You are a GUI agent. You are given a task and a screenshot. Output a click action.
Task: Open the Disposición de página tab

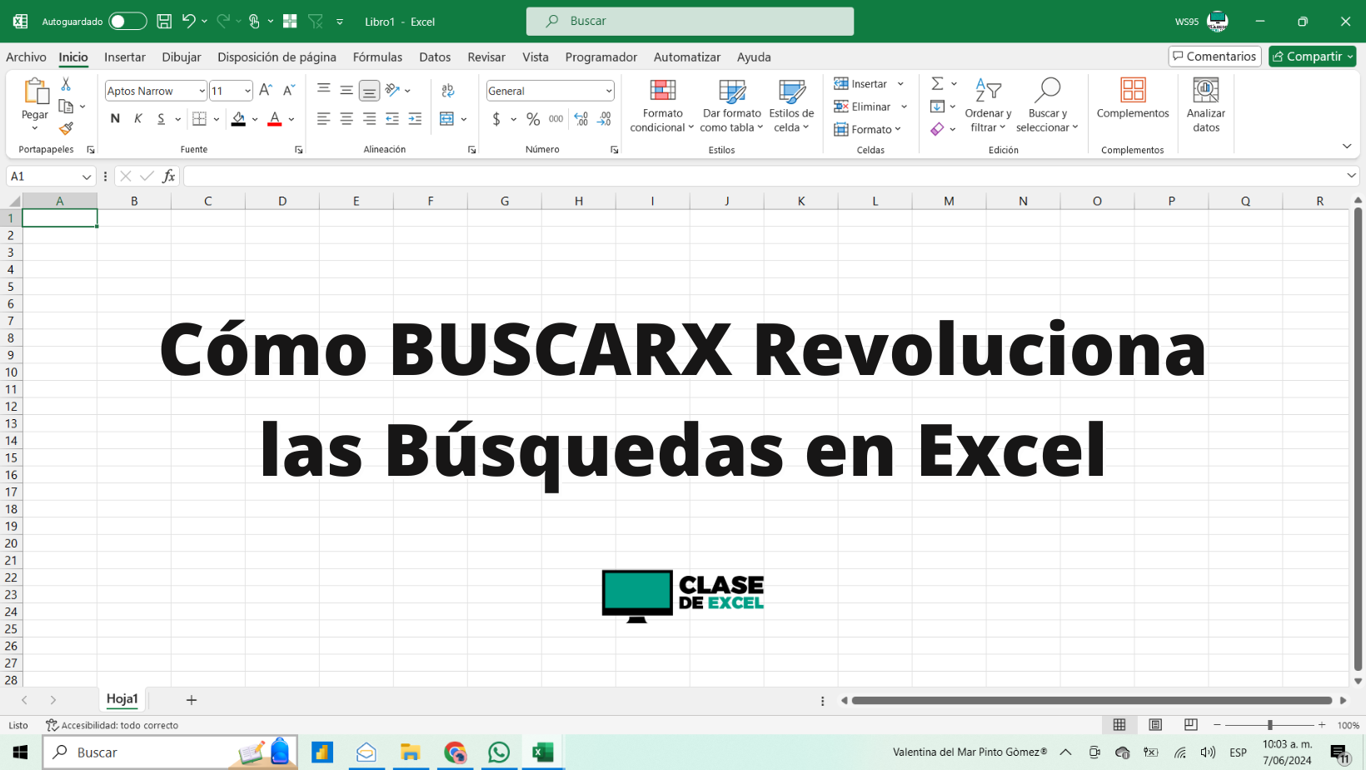tap(277, 57)
